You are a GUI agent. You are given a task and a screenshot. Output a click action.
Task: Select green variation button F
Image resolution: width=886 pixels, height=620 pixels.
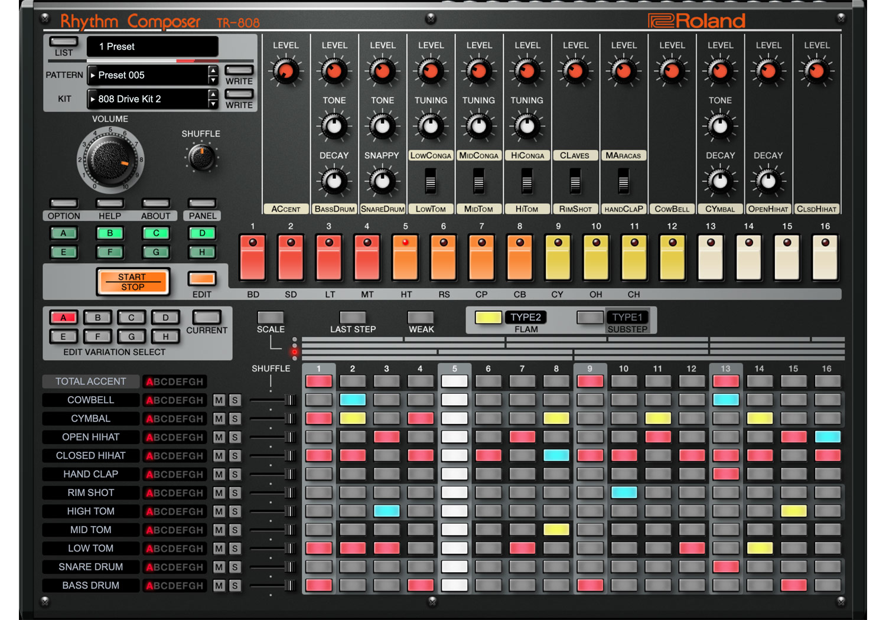coord(110,252)
